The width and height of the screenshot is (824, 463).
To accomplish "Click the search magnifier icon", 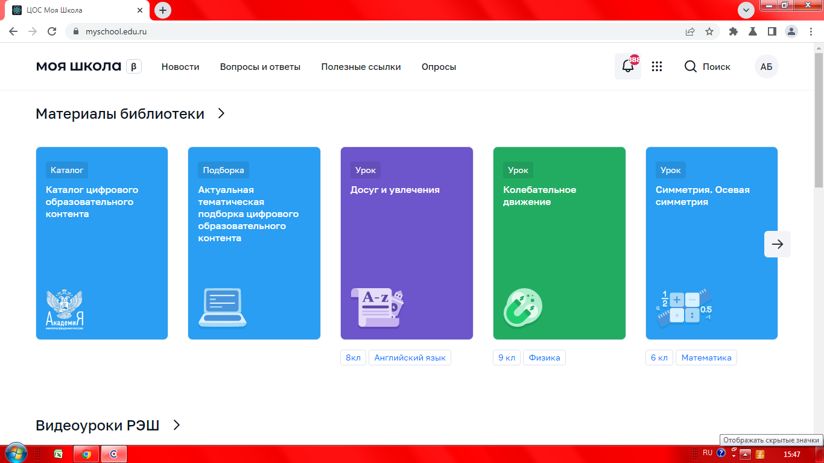I will [691, 66].
